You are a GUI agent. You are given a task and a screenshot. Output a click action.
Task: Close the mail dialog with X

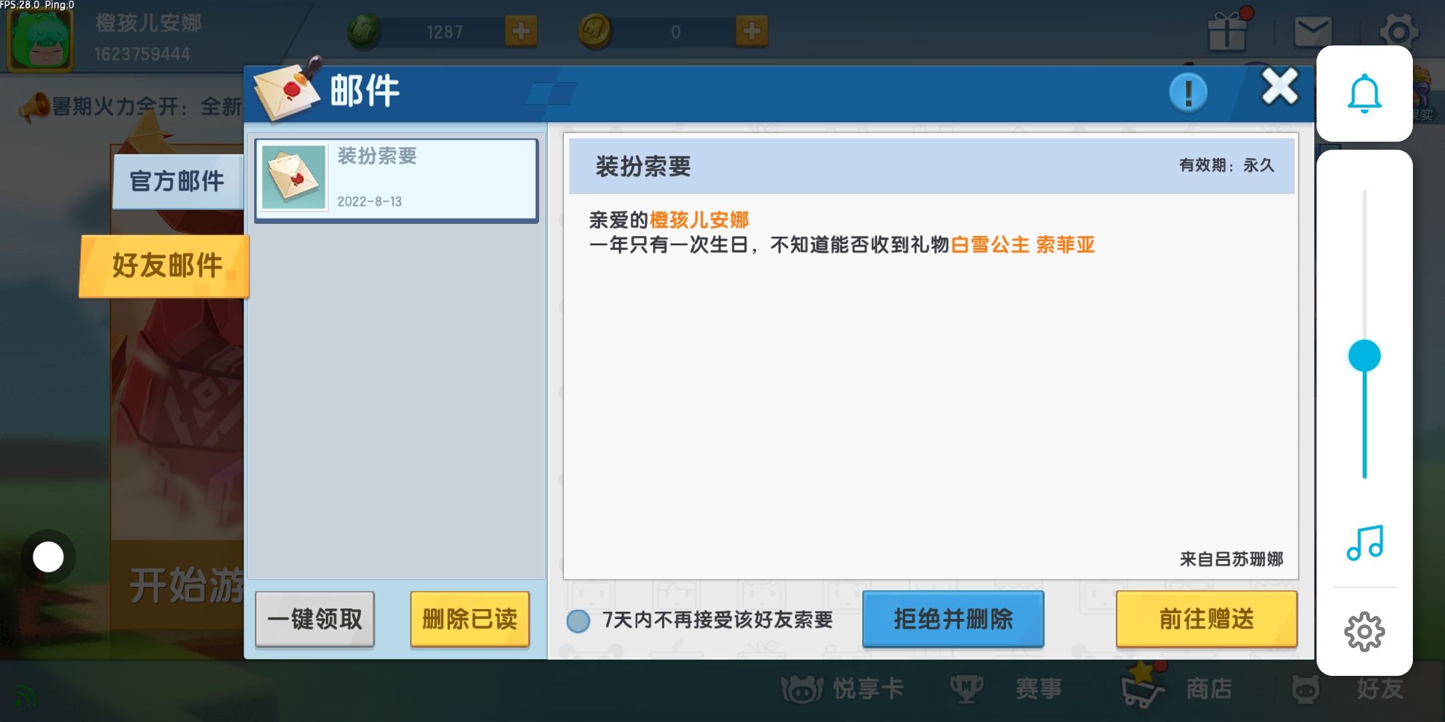(1279, 87)
